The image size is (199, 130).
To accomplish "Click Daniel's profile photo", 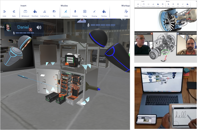I will [8, 27].
